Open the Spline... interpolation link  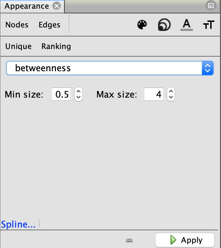18,224
